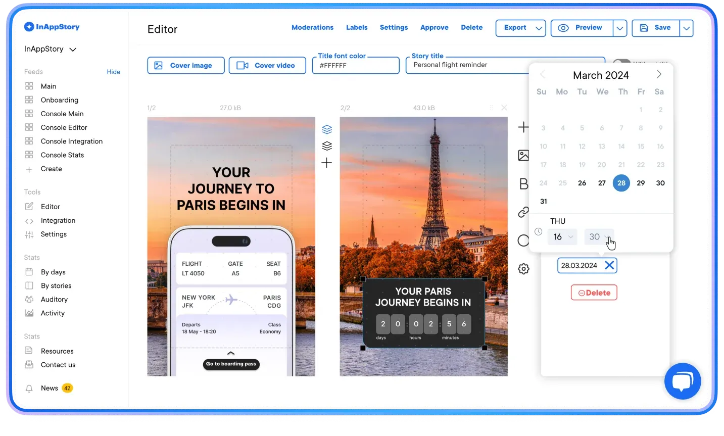The image size is (724, 436).
Task: Open the widget settings gear icon
Action: coord(523,268)
